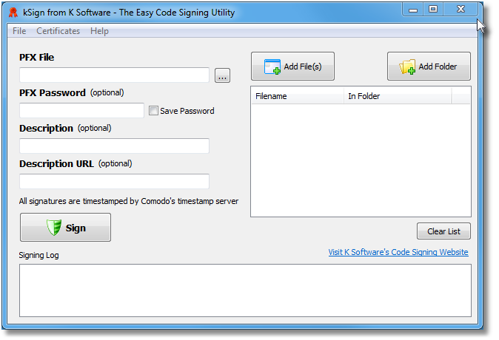The height and width of the screenshot is (340, 499).
Task: Open the Help menu
Action: tap(99, 31)
